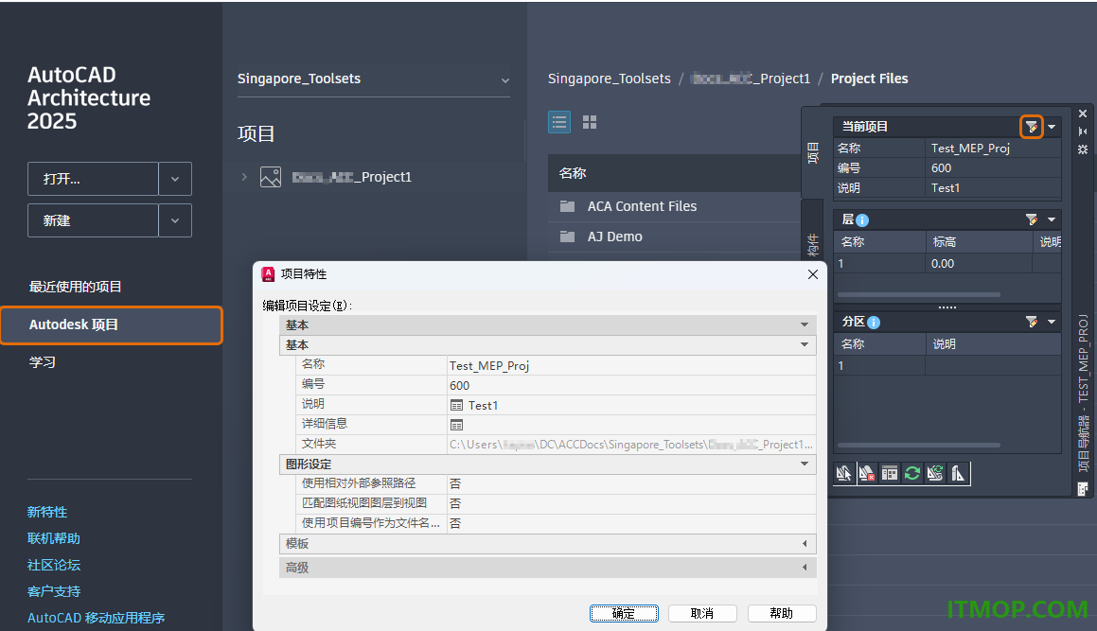The width and height of the screenshot is (1097, 631).
Task: Open the 当前项目 header dropdown arrow
Action: (x=1052, y=128)
